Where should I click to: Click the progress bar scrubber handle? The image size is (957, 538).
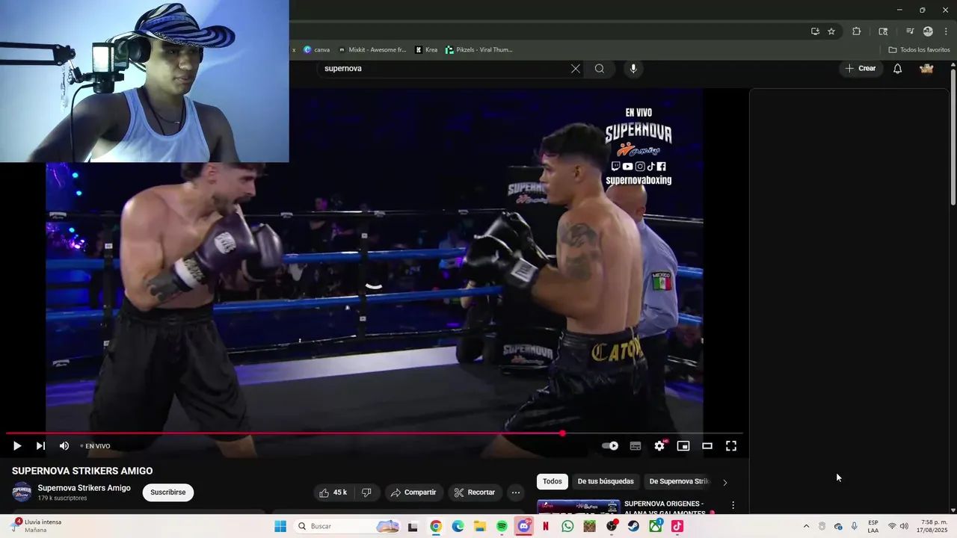click(562, 433)
